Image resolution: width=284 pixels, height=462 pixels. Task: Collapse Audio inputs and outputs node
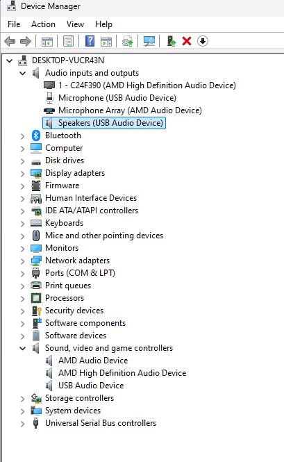click(x=23, y=73)
